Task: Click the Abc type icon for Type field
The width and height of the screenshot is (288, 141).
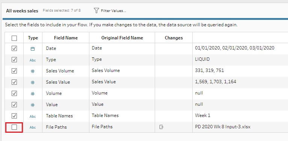Action: point(33,60)
